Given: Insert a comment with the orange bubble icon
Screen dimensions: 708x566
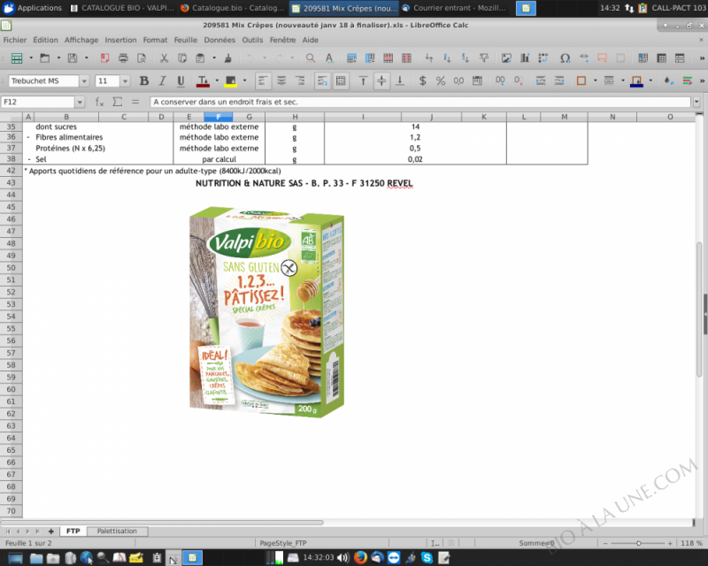Looking at the screenshot, I should (x=602, y=57).
